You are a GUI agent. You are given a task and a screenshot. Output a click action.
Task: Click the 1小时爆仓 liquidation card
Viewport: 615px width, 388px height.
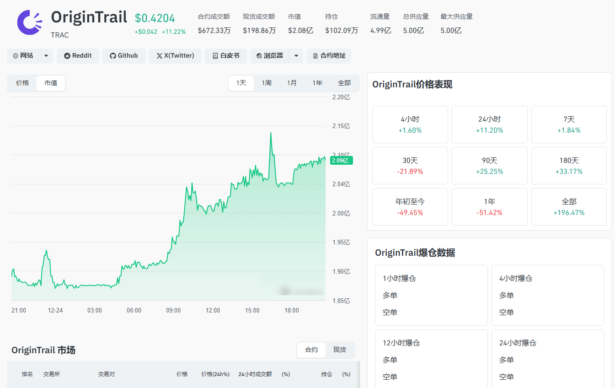click(431, 295)
